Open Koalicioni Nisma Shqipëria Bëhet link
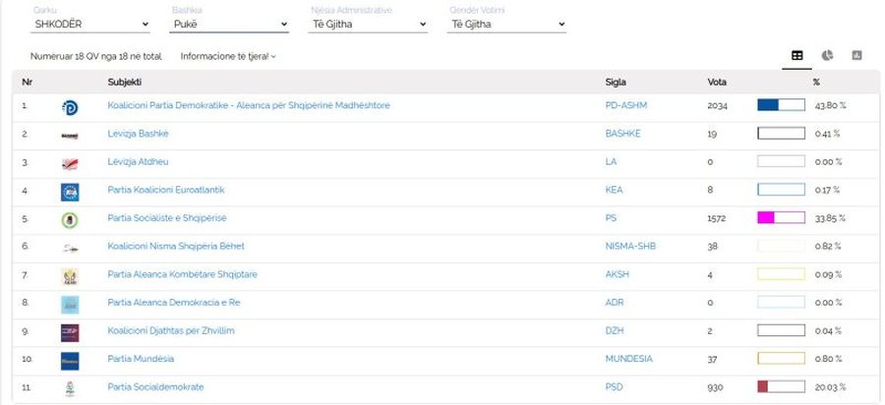The image size is (885, 405). pyautogui.click(x=176, y=247)
